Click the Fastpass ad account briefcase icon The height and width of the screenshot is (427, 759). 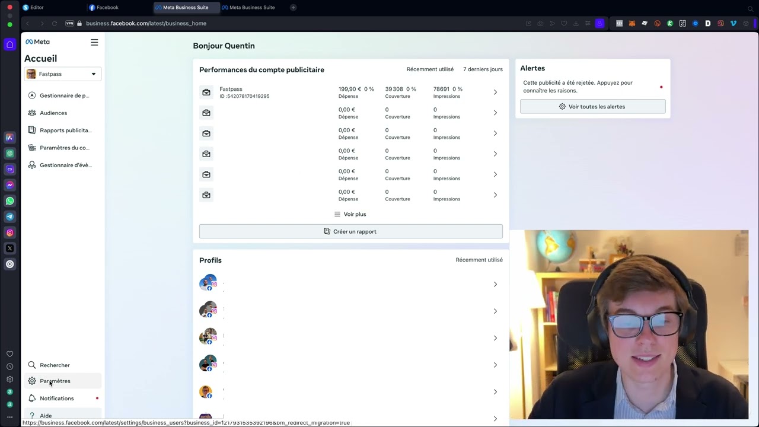206,93
